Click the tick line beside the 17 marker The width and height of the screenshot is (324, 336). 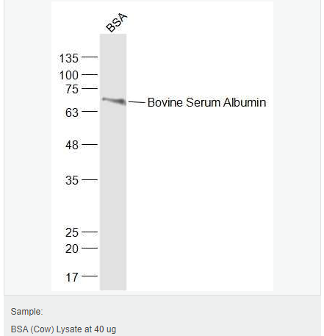[90, 276]
